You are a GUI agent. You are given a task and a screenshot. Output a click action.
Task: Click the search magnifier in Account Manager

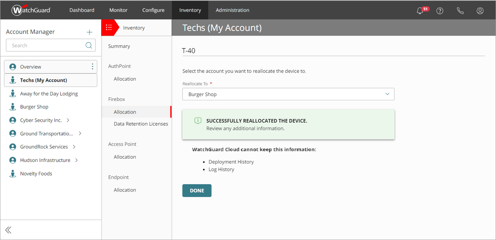89,45
